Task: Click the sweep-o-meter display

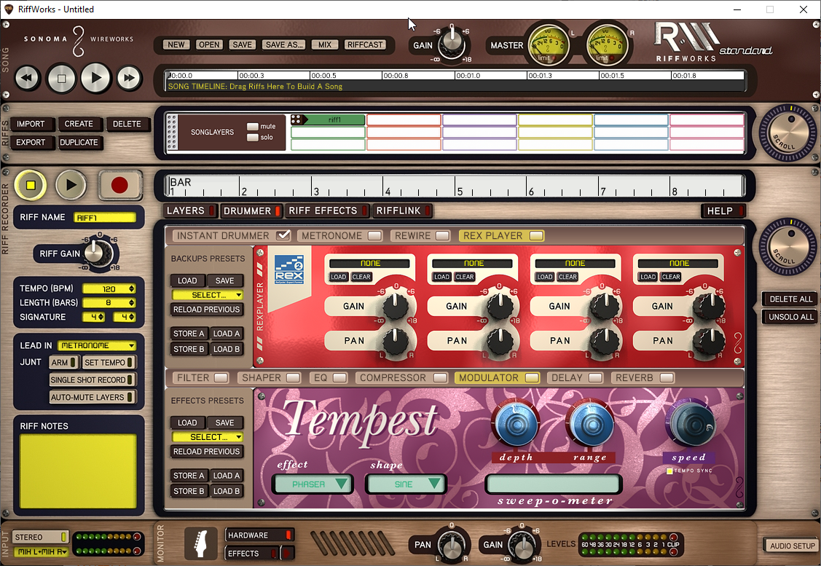Action: (x=554, y=484)
